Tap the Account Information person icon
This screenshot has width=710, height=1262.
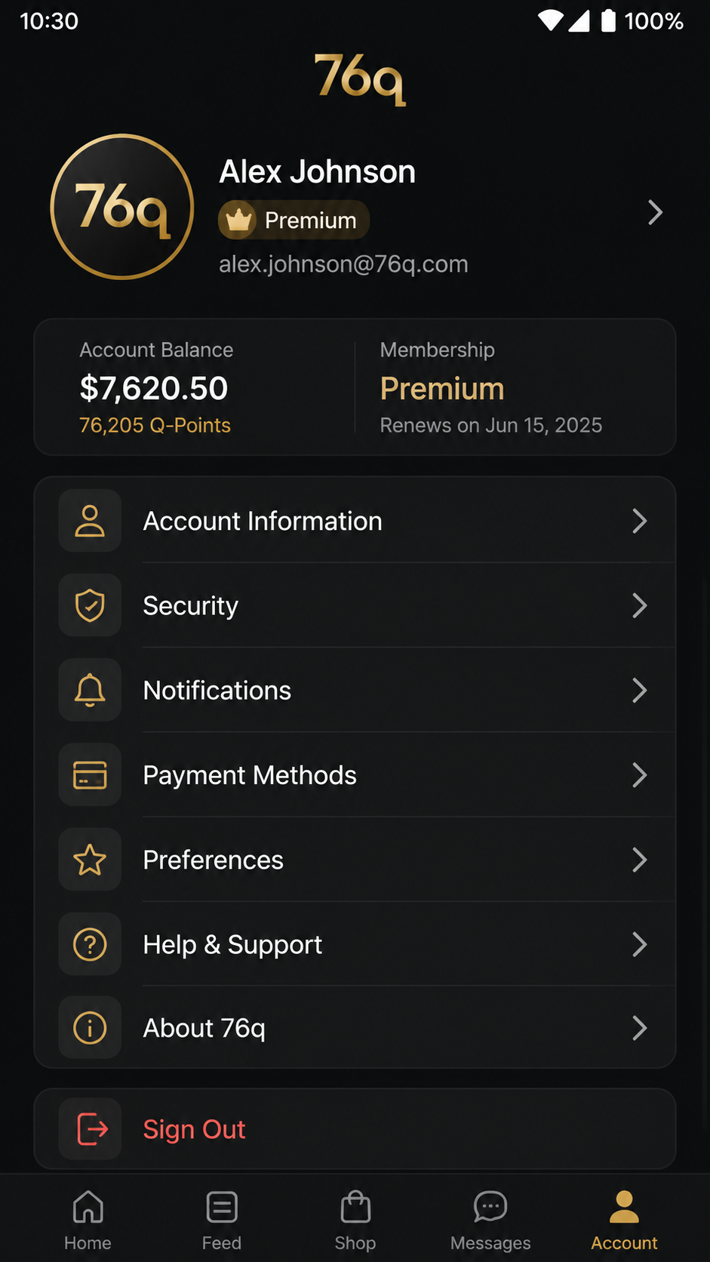(90, 521)
